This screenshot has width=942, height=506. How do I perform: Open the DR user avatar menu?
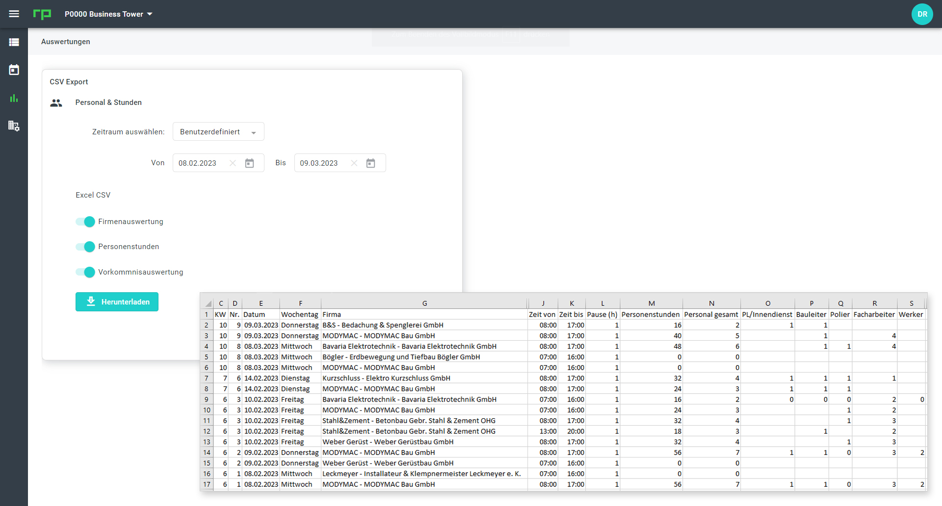tap(922, 14)
